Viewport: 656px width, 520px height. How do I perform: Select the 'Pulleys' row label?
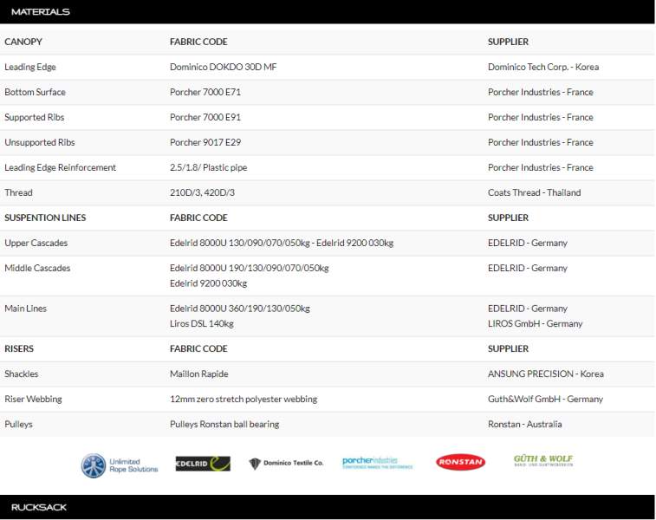[x=18, y=424]
